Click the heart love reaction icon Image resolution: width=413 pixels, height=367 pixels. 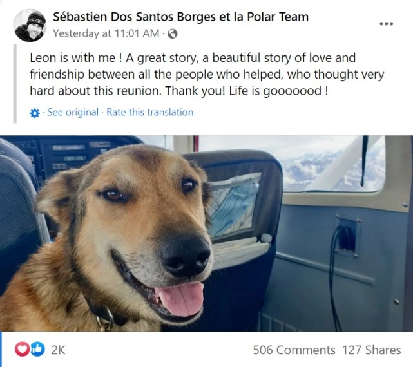[22, 349]
